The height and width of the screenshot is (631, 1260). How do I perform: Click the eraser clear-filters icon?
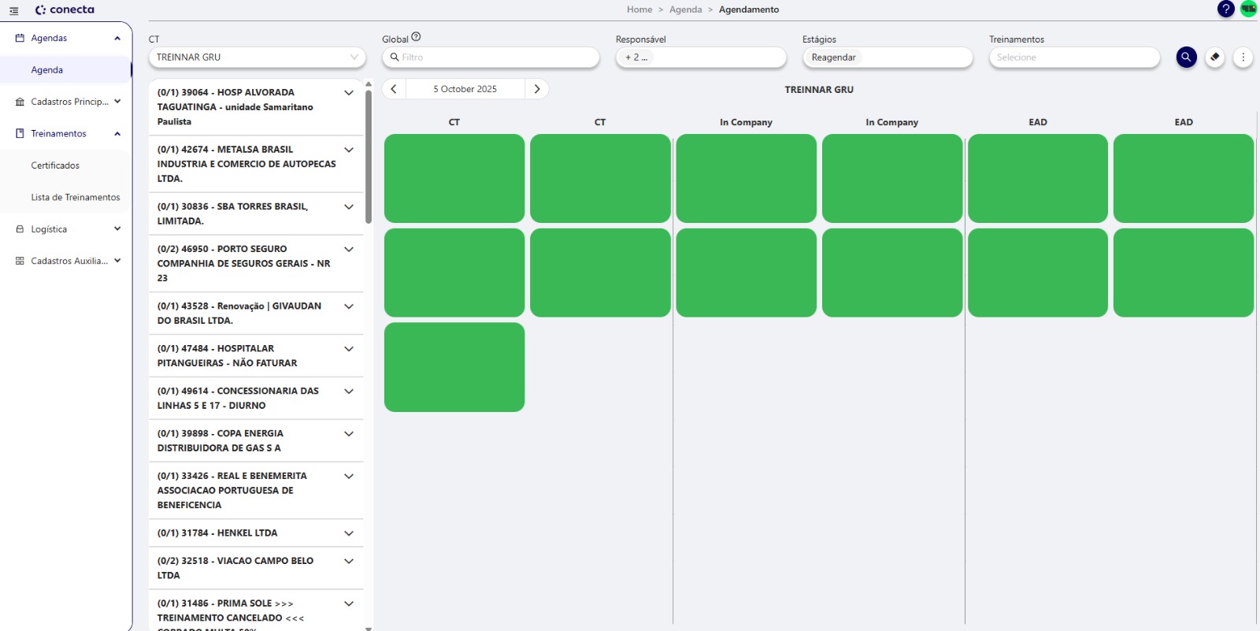click(x=1215, y=58)
